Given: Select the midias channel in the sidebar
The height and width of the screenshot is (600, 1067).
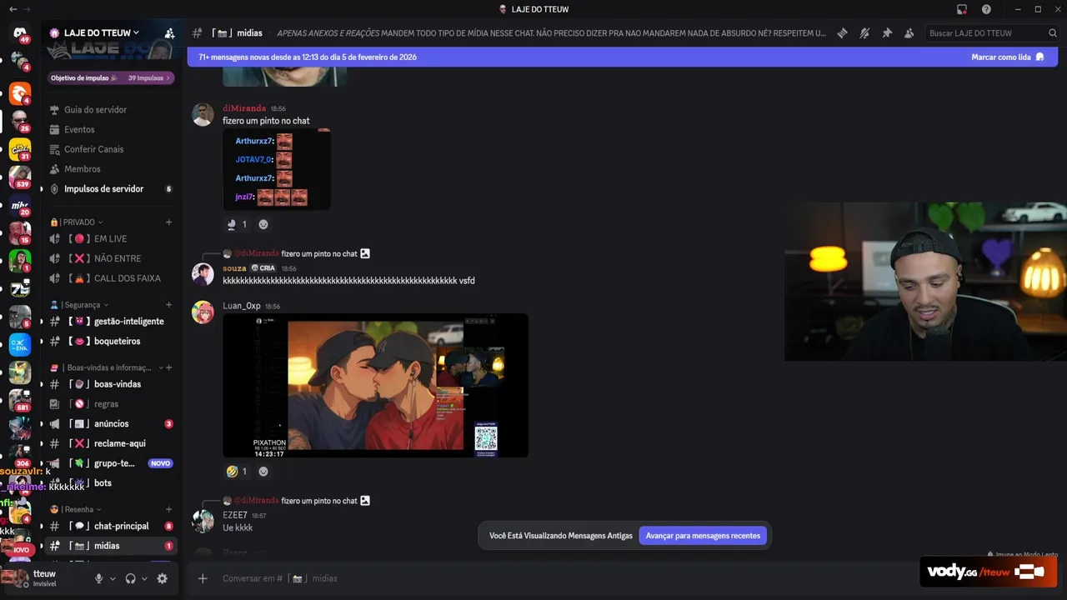Looking at the screenshot, I should (x=111, y=546).
